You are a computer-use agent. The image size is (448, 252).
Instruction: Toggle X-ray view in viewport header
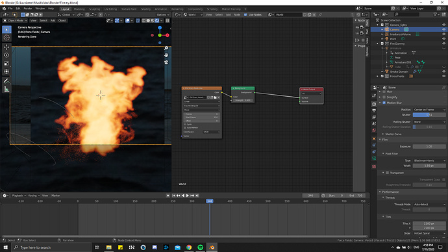coord(138,21)
